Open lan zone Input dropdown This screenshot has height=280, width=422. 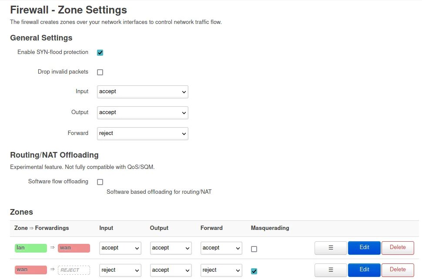click(120, 248)
